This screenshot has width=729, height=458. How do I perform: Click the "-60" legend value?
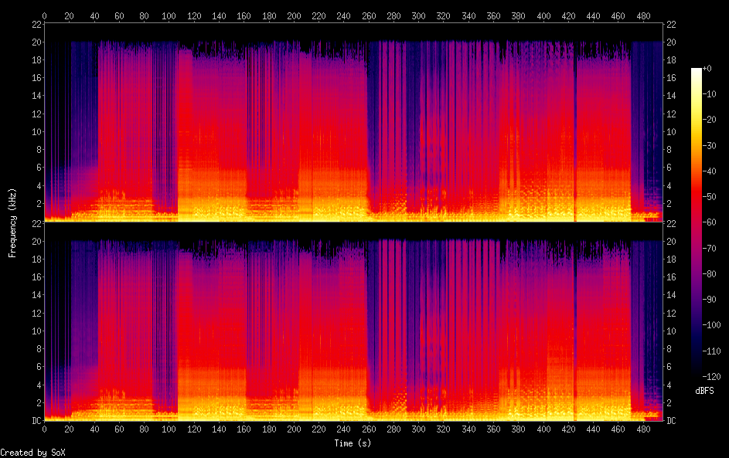(710, 222)
